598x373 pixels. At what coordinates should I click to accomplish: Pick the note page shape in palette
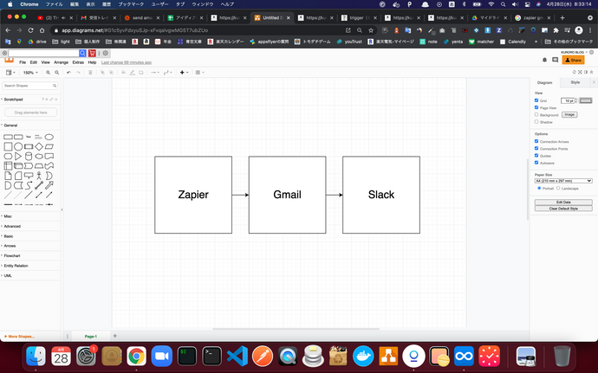pos(8,176)
